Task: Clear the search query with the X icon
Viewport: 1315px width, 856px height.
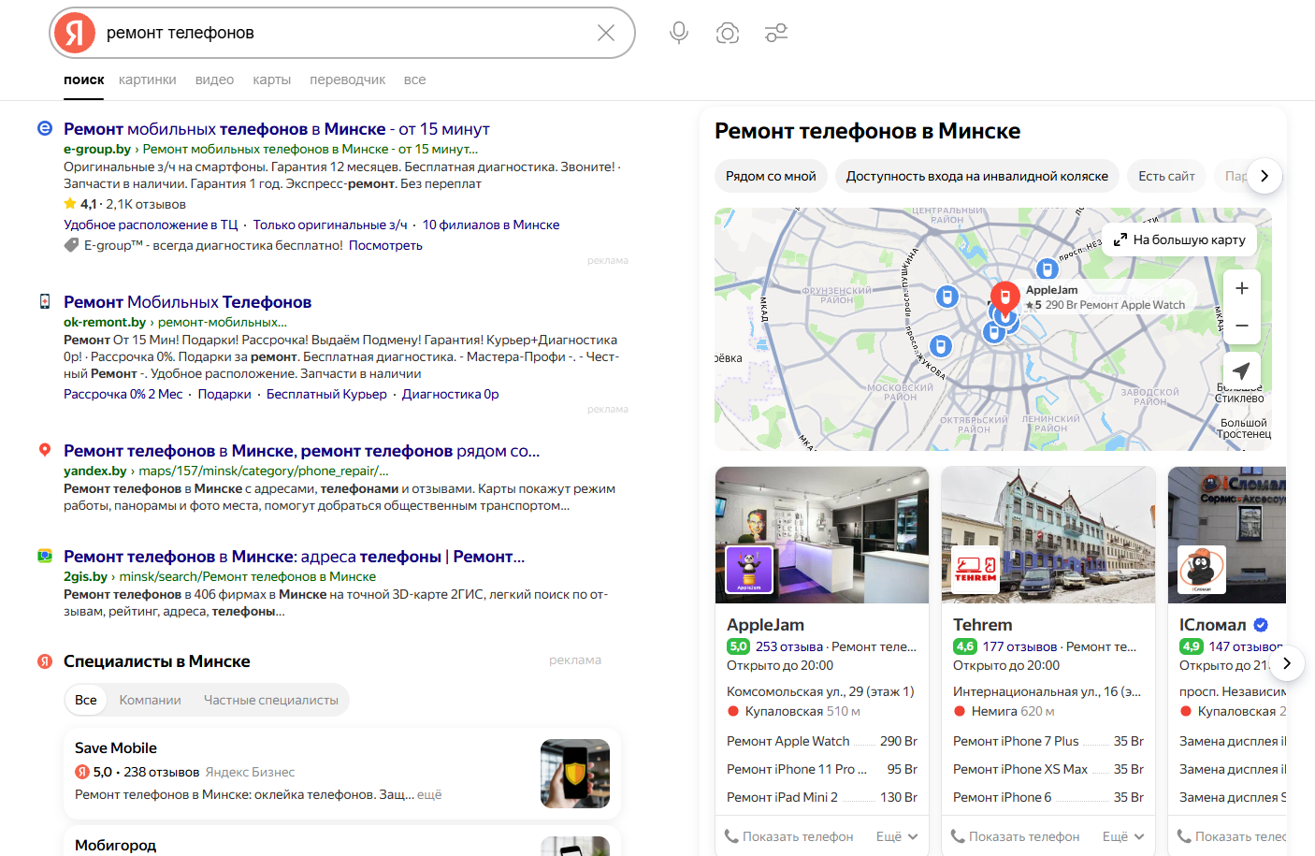Action: click(x=606, y=33)
